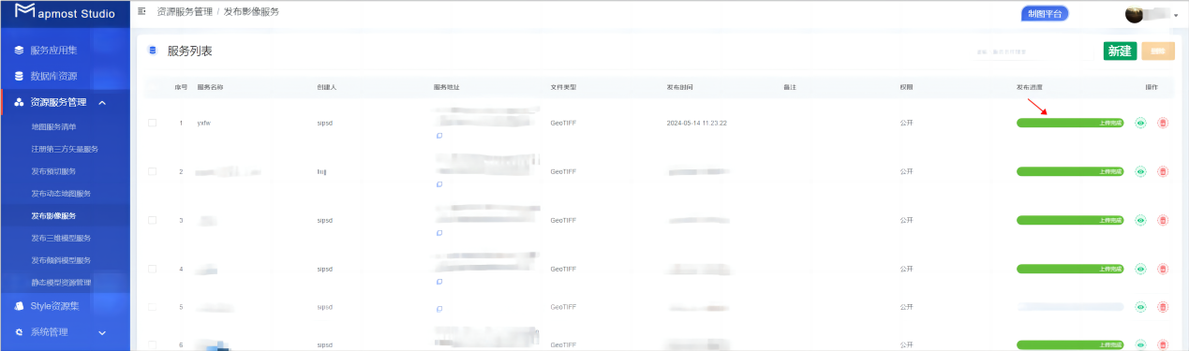
Task: Click the 制图平台 button
Action: tap(1045, 14)
